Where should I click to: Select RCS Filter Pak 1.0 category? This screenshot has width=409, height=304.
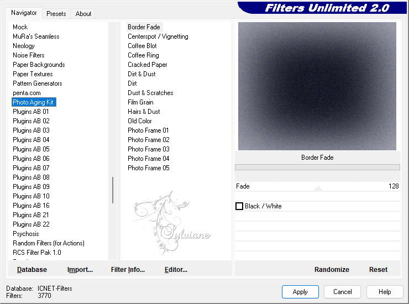click(37, 253)
